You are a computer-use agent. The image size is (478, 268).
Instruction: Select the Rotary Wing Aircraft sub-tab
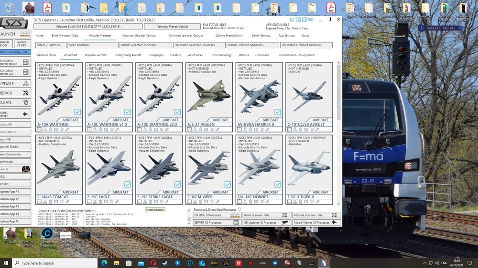[128, 55]
